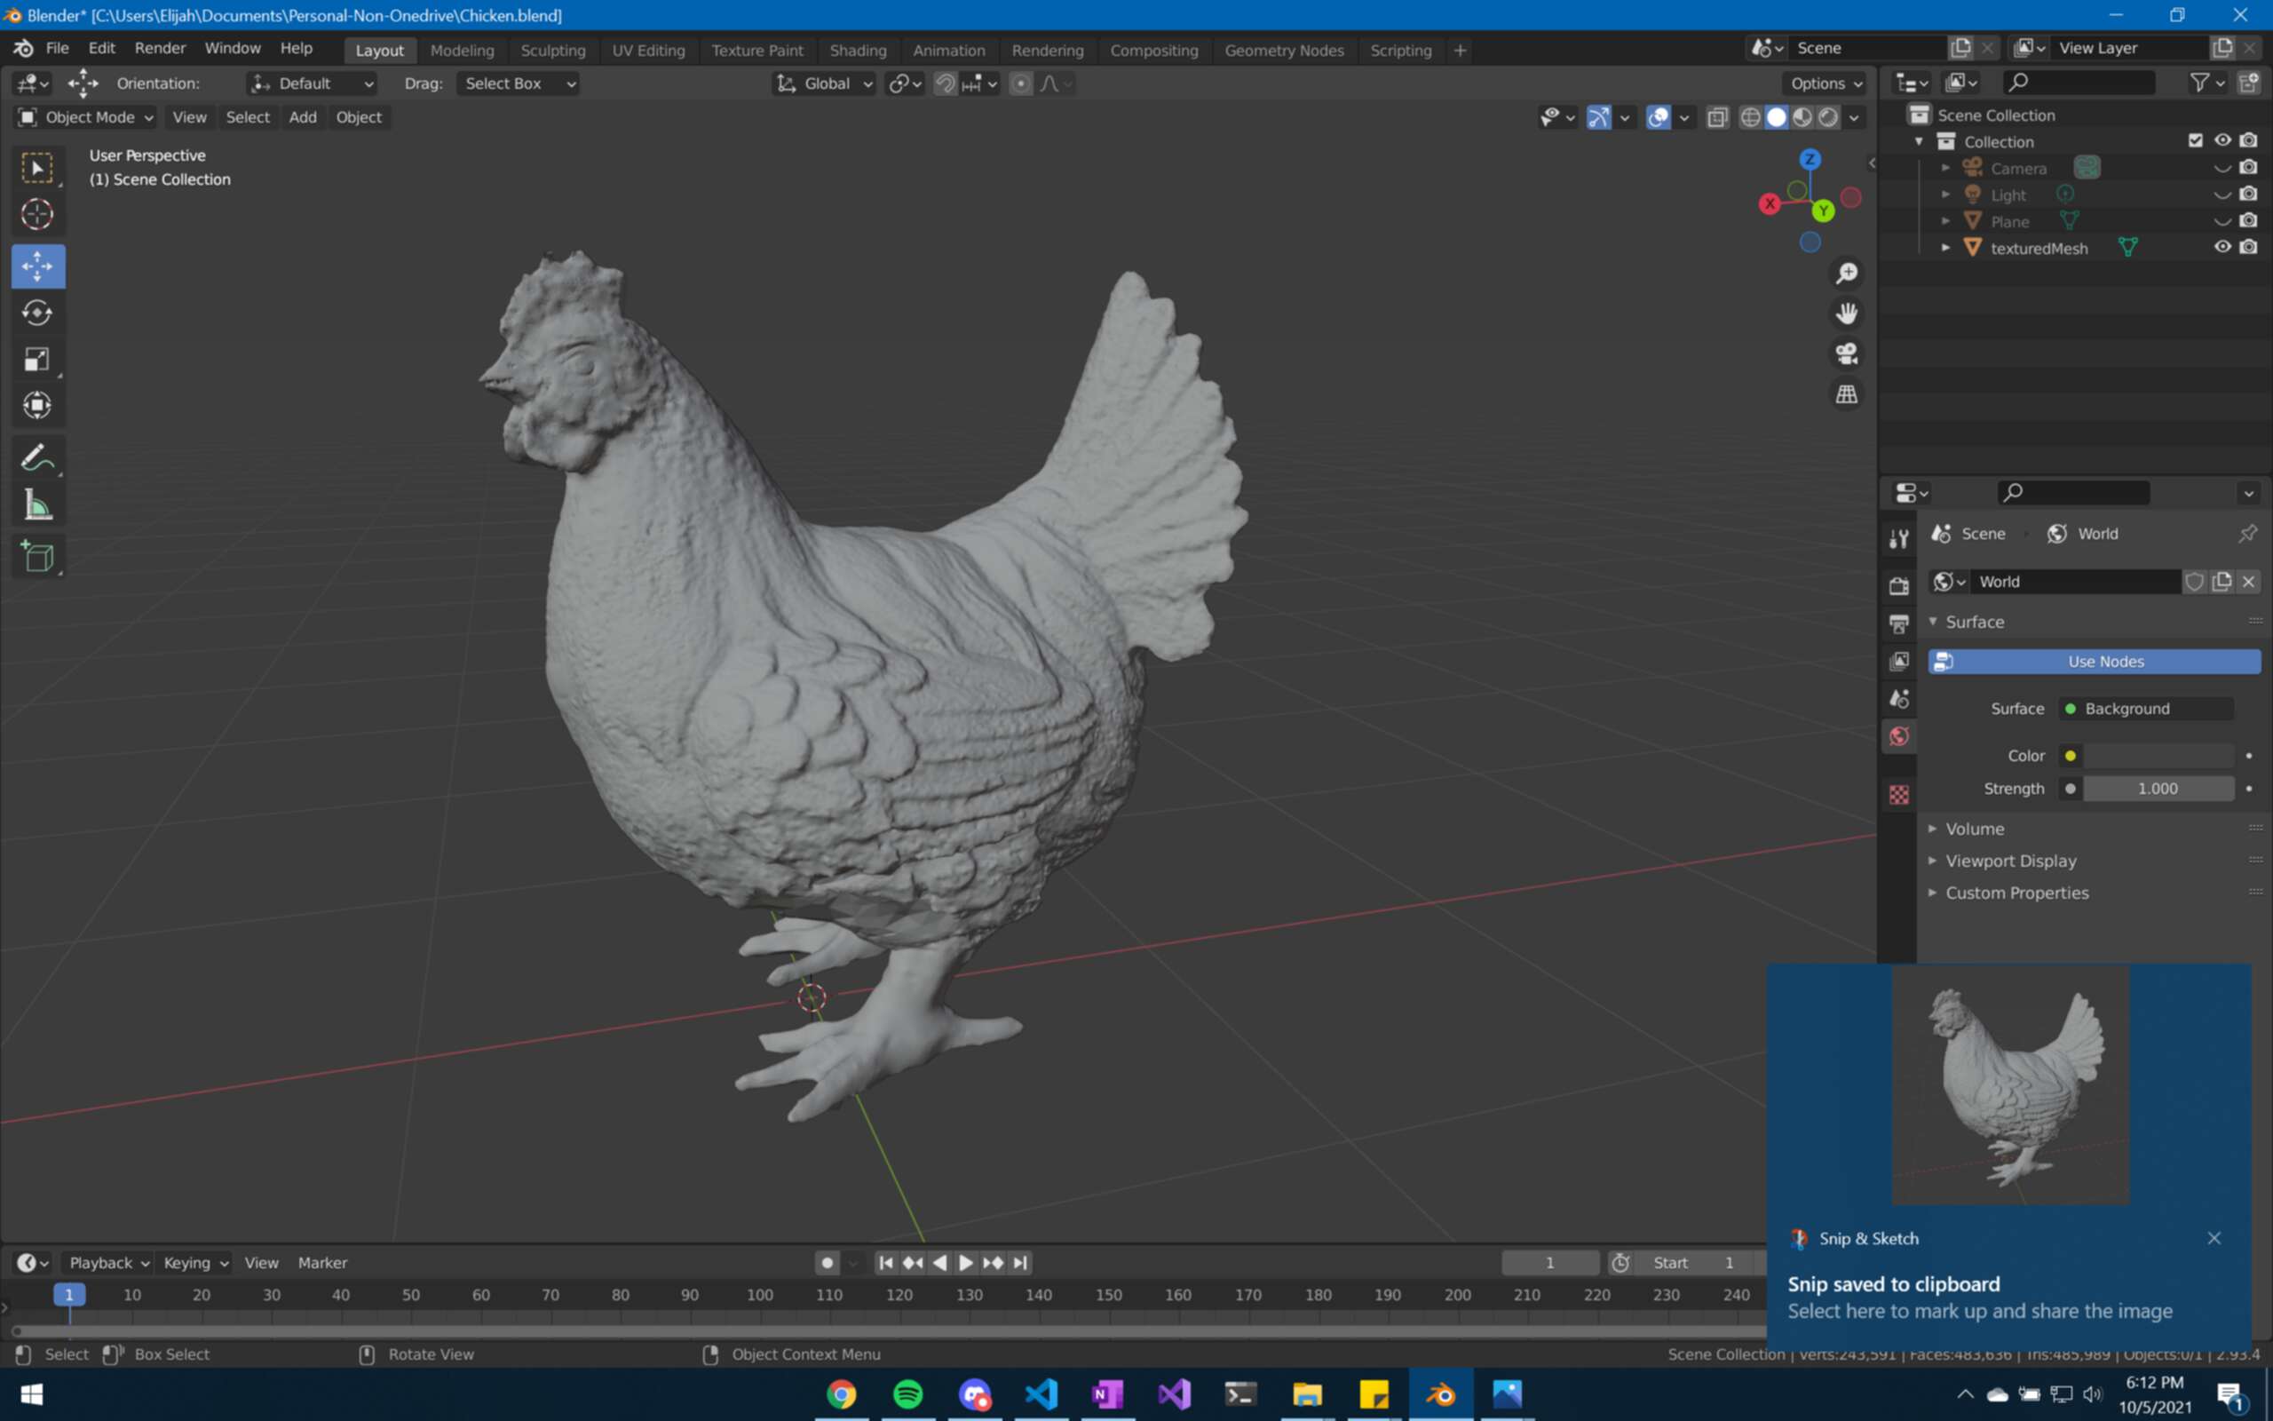Click the World Color swatch
The width and height of the screenshot is (2273, 1421).
2158,756
